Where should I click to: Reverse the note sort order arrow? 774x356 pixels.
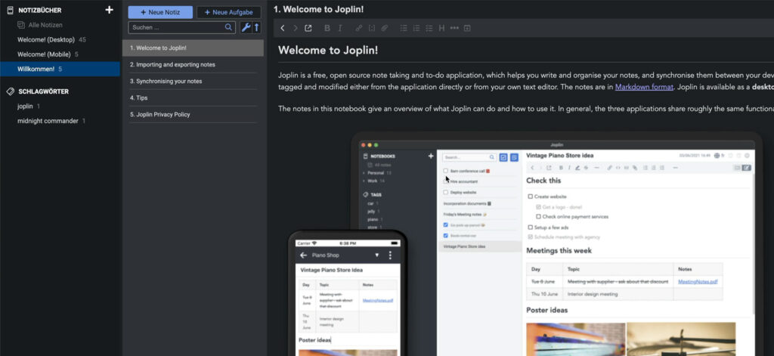256,28
